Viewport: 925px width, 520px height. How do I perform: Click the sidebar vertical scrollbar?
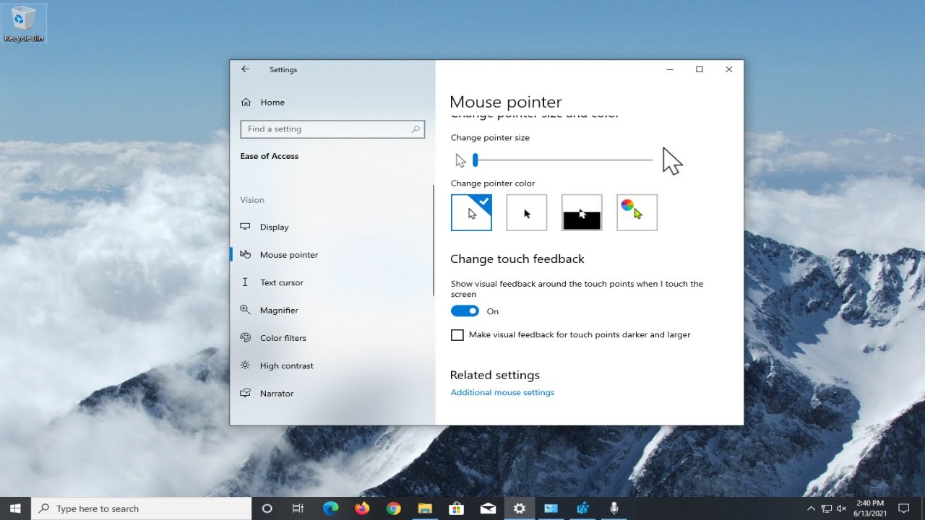pos(434,240)
